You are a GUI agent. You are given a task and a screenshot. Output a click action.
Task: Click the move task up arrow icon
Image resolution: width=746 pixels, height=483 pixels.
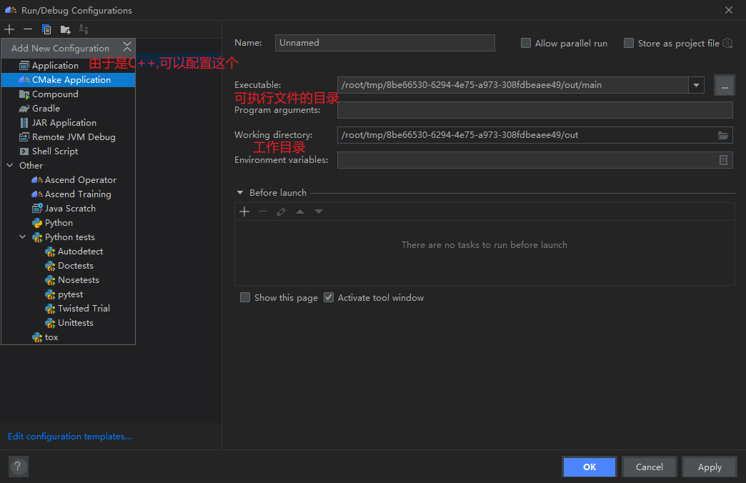[x=299, y=211]
